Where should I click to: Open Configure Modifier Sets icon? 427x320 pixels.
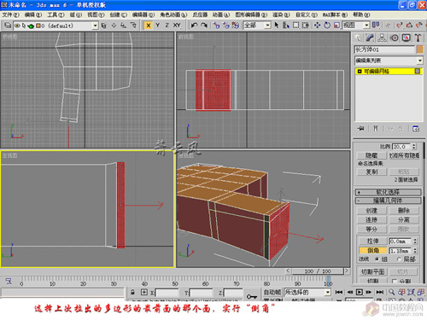point(416,129)
